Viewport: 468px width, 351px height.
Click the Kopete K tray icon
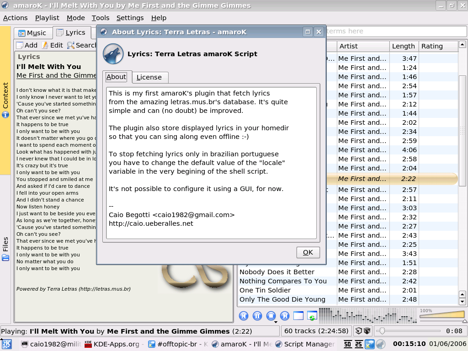click(x=370, y=344)
